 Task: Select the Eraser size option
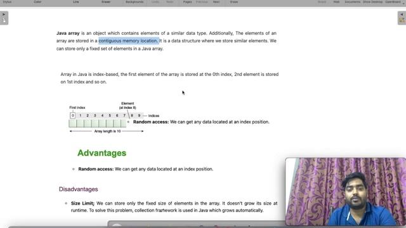coord(106,2)
